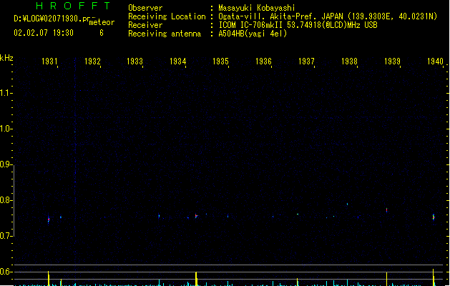Click the antenna text A504HB(yagi 4el)

(253, 34)
